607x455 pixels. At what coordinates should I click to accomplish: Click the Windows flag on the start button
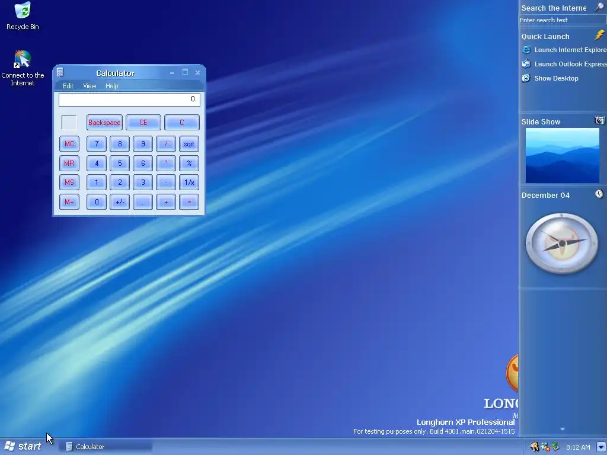coord(9,446)
